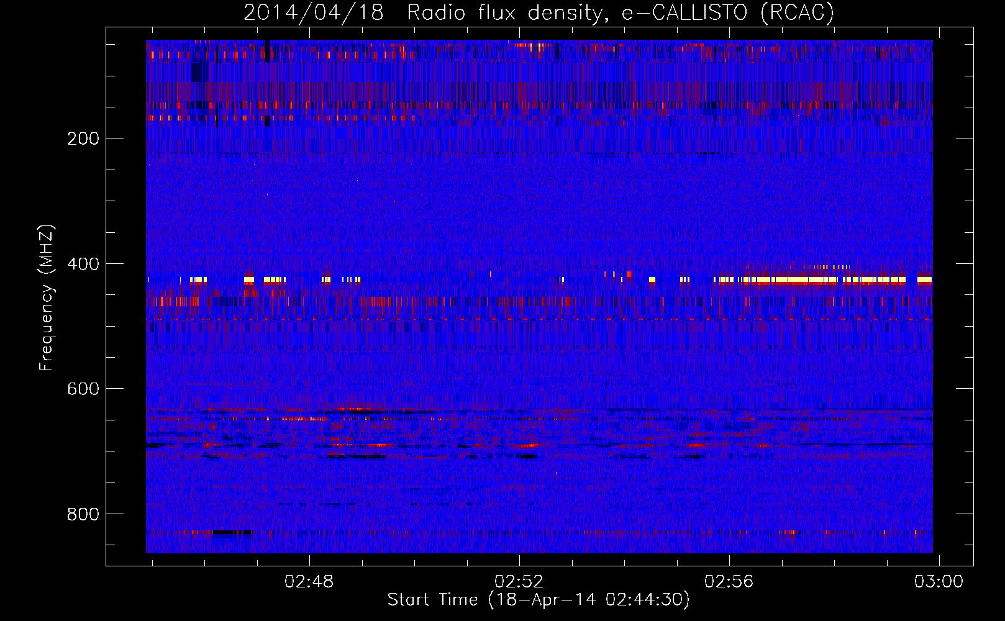Click the 03:00 time tick label
Screen dimensions: 1005x621
pyautogui.click(x=939, y=582)
